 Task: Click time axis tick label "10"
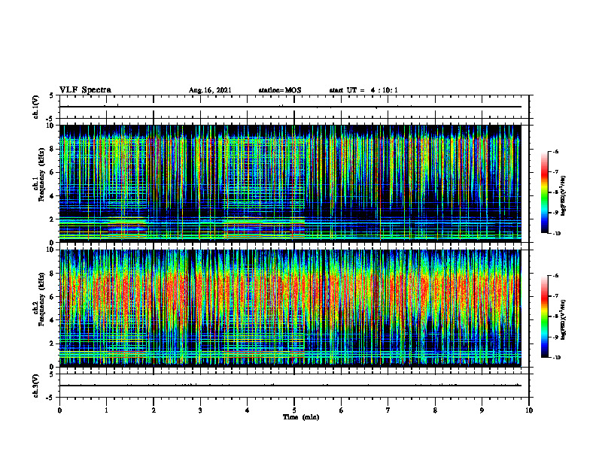(x=529, y=410)
